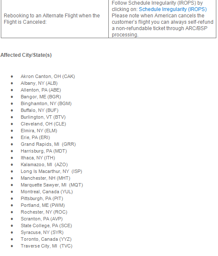Open the Schedule Irregularity (IROPS) link
The image size is (218, 256).
tap(173, 9)
